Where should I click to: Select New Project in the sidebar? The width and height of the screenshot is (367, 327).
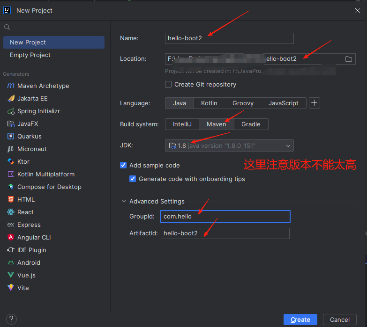54,42
